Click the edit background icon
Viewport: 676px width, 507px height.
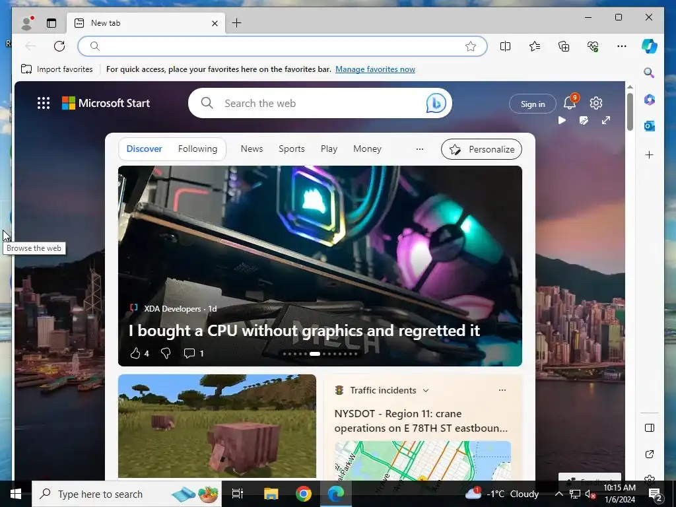584,120
